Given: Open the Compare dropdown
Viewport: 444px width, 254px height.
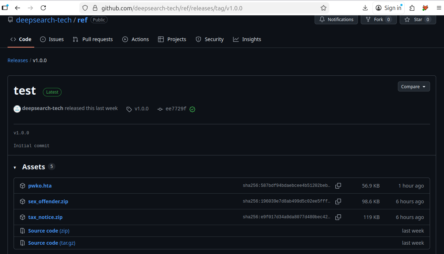Looking at the screenshot, I should 414,86.
